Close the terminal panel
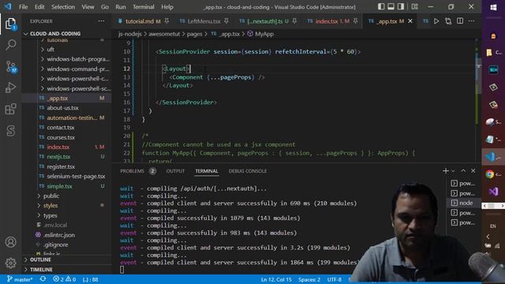505x284 pixels. click(473, 170)
